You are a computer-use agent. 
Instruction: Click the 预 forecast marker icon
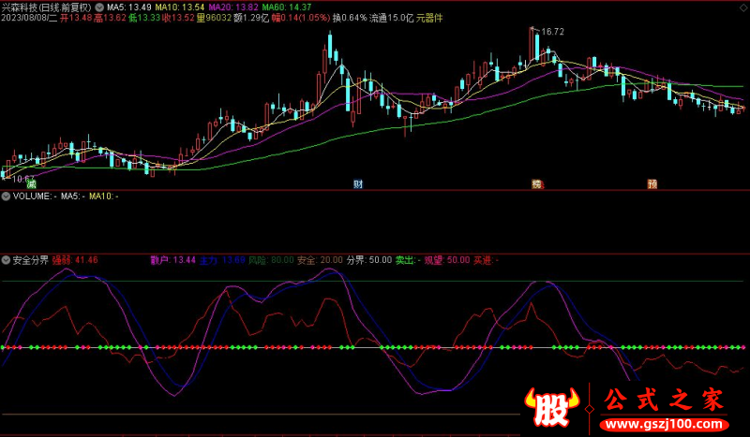pyautogui.click(x=652, y=184)
